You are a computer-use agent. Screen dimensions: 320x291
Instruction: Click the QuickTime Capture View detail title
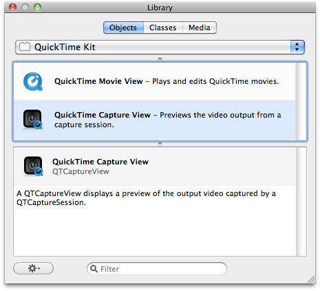100,162
